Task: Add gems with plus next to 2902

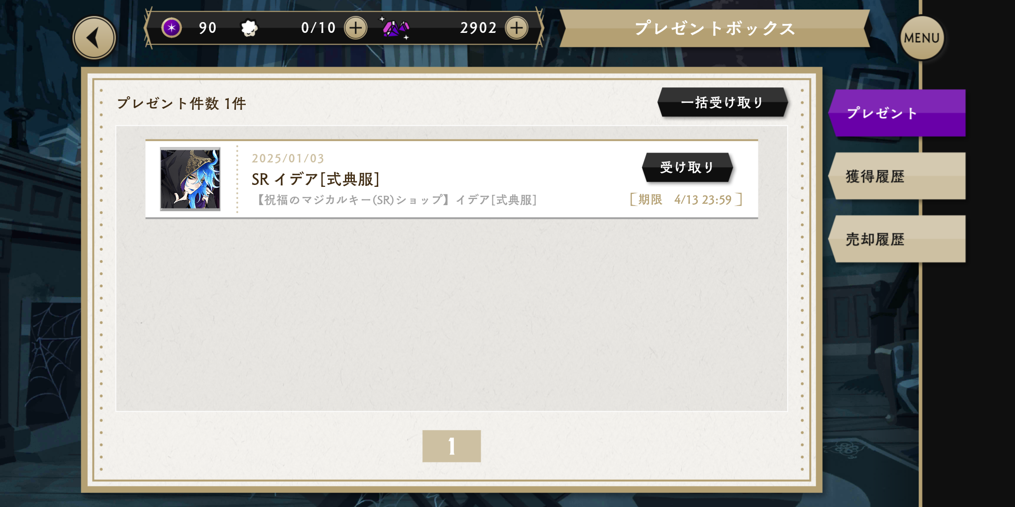Action: pyautogui.click(x=516, y=28)
